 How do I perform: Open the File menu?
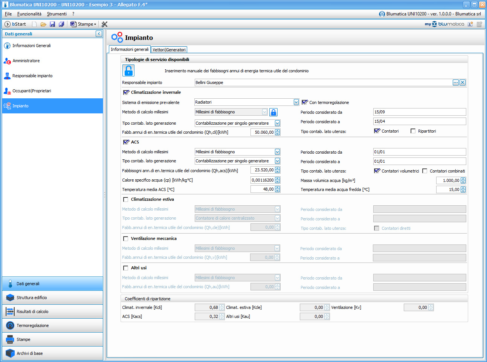(8, 14)
